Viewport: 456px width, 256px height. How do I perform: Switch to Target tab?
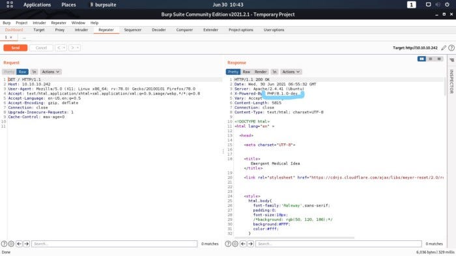coord(39,30)
